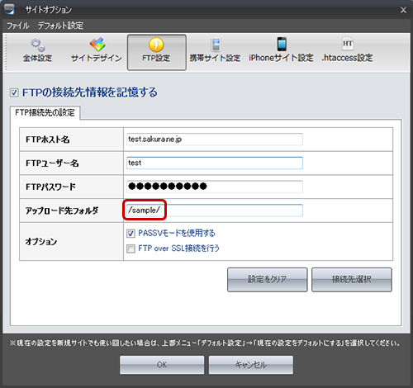413x388 pixels.
Task: Toggle FTPの接続先情報を記憶する checkbox
Action: 14,92
